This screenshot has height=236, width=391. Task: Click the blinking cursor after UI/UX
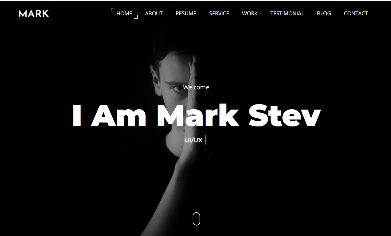pos(205,140)
